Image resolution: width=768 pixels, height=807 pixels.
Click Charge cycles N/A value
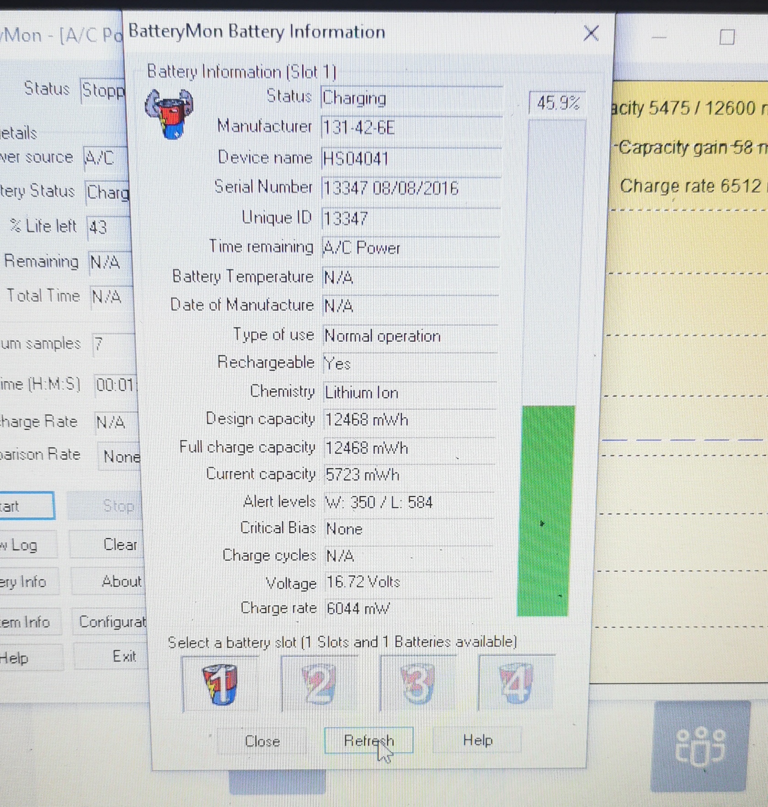(409, 556)
